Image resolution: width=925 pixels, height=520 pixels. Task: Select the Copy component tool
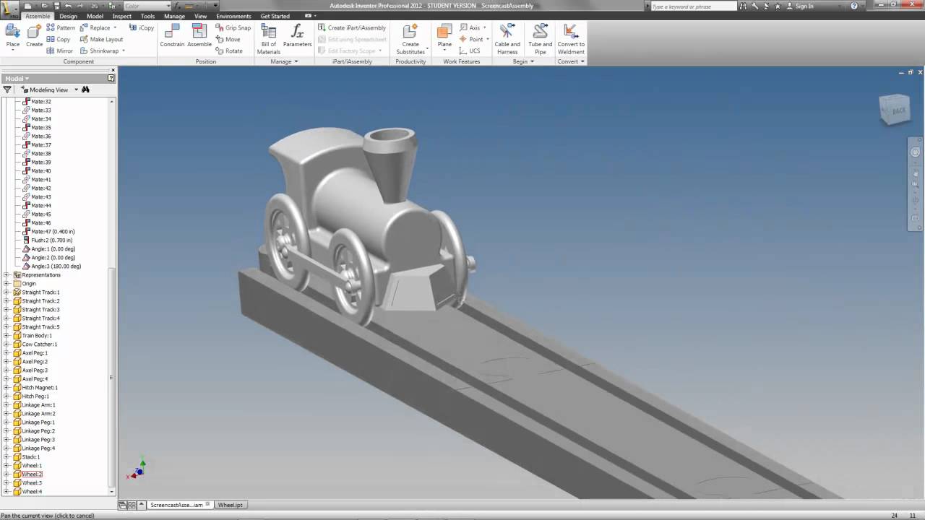(58, 39)
